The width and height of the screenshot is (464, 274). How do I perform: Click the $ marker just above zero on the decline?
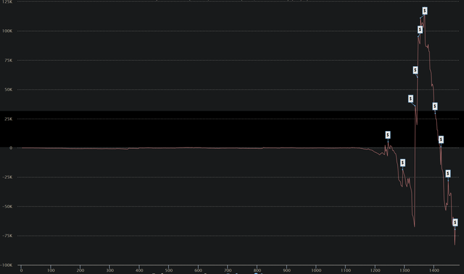tap(441, 140)
